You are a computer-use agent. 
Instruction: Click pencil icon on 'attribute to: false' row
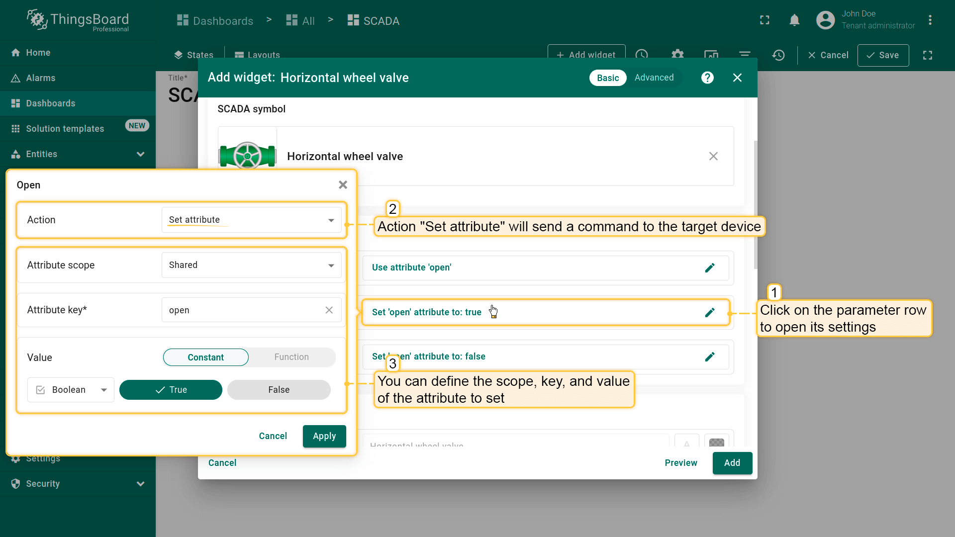click(710, 357)
